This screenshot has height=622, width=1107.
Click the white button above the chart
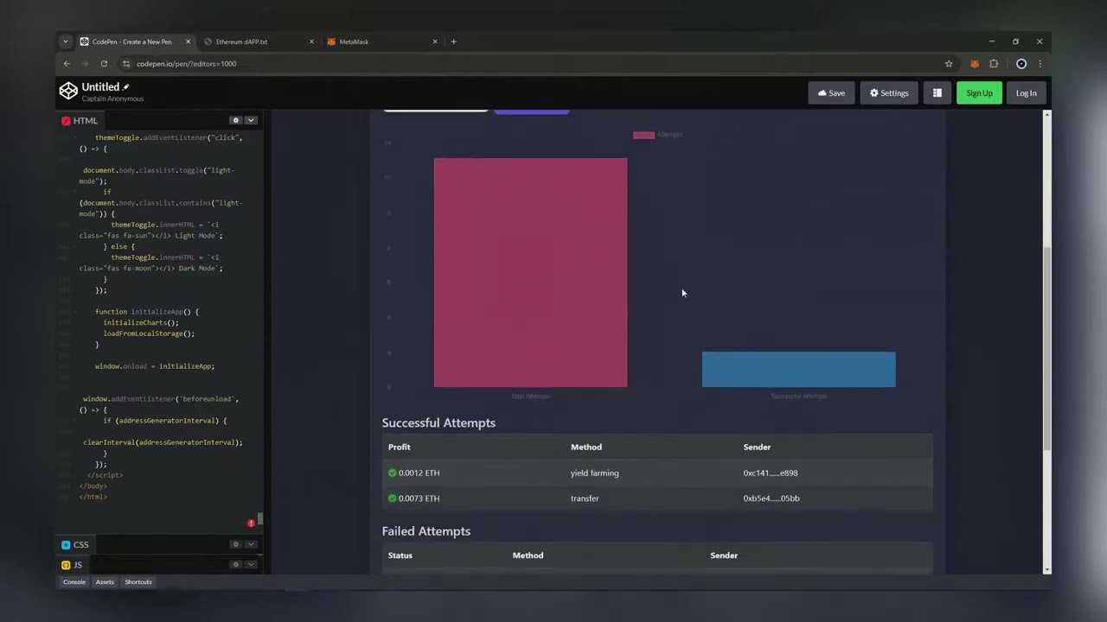coord(435,111)
